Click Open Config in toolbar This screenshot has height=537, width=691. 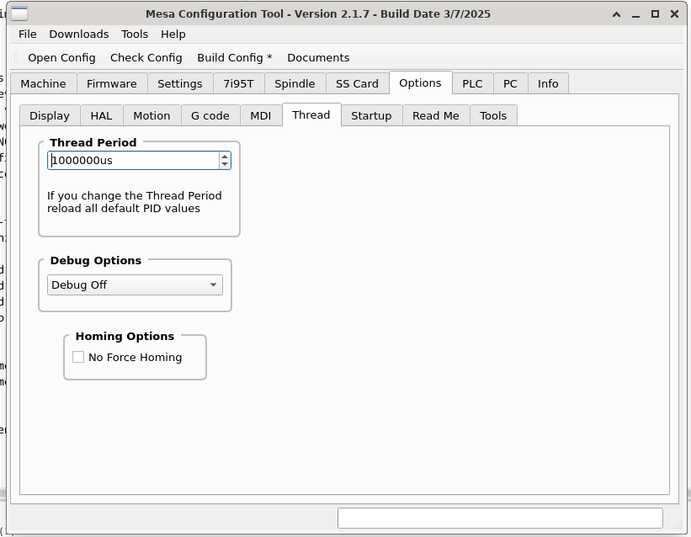tap(61, 58)
